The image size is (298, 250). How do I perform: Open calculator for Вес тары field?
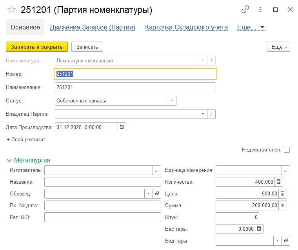259,229
